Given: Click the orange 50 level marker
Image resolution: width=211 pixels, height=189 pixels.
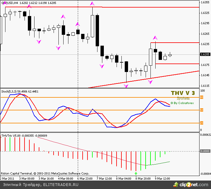Looking at the screenshot, I should (201, 110).
